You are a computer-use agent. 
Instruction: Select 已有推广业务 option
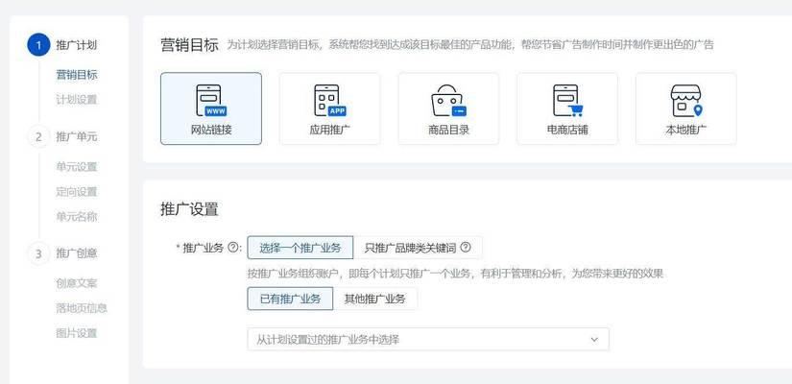pyautogui.click(x=291, y=299)
